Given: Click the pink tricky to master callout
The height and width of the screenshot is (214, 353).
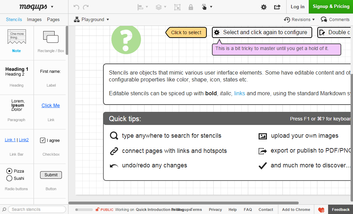Looking at the screenshot, I should (277, 49).
